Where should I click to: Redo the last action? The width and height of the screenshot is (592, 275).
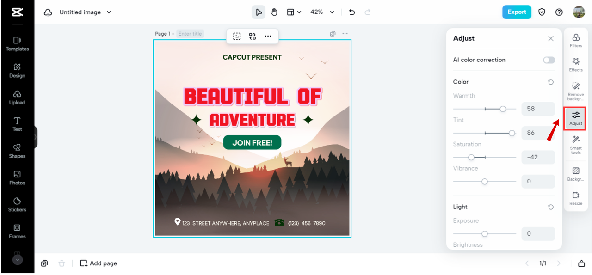click(x=368, y=12)
